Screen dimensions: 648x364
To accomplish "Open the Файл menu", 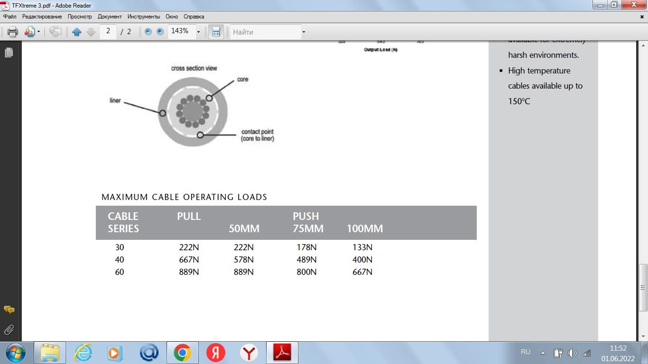I will point(9,17).
